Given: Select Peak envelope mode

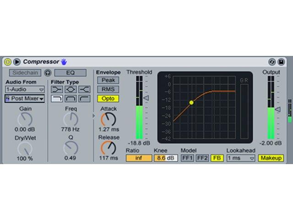Looking at the screenshot, I should [108, 80].
